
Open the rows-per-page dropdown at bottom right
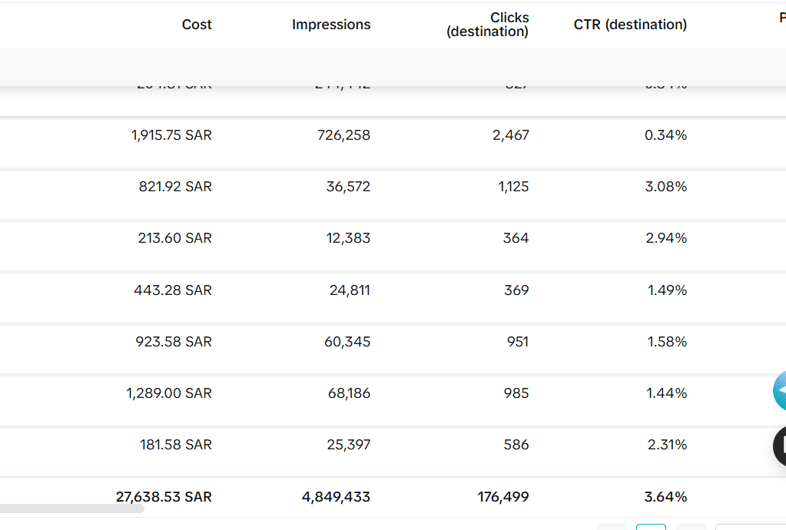click(x=749, y=527)
